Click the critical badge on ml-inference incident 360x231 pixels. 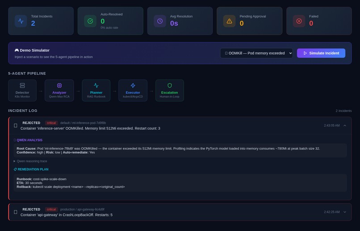pyautogui.click(x=51, y=123)
